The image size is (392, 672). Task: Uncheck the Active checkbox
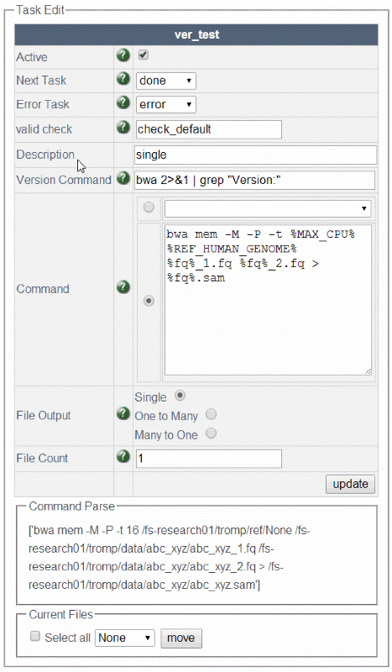coord(143,55)
